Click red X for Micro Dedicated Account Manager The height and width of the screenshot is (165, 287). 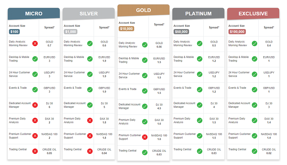[x=35, y=105]
